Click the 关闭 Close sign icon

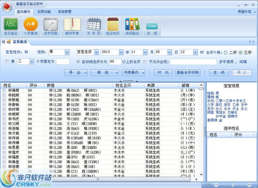(x=152, y=26)
